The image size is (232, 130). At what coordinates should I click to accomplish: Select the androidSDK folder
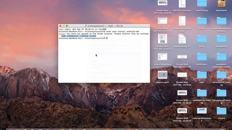point(221,39)
